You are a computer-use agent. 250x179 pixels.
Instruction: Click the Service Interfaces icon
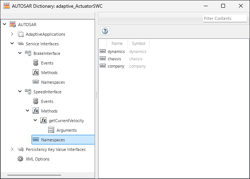tap(20, 43)
